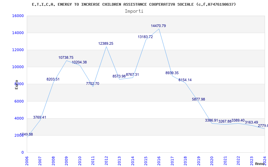Click the x-axis year 2016
The width and height of the screenshot is (268, 167).
[159, 161]
